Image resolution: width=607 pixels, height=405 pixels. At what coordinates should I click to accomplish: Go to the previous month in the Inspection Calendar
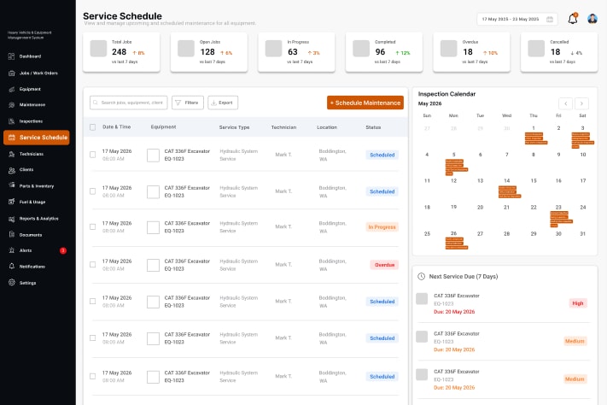[565, 103]
